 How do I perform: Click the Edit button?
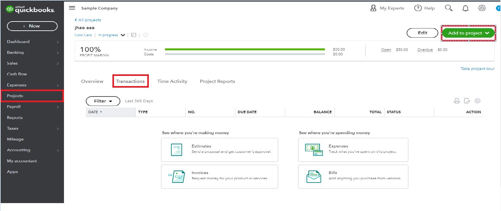click(422, 33)
